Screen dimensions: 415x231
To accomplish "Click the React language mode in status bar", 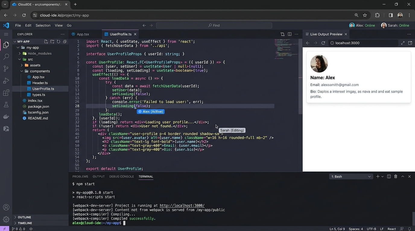I will [x=392, y=229].
